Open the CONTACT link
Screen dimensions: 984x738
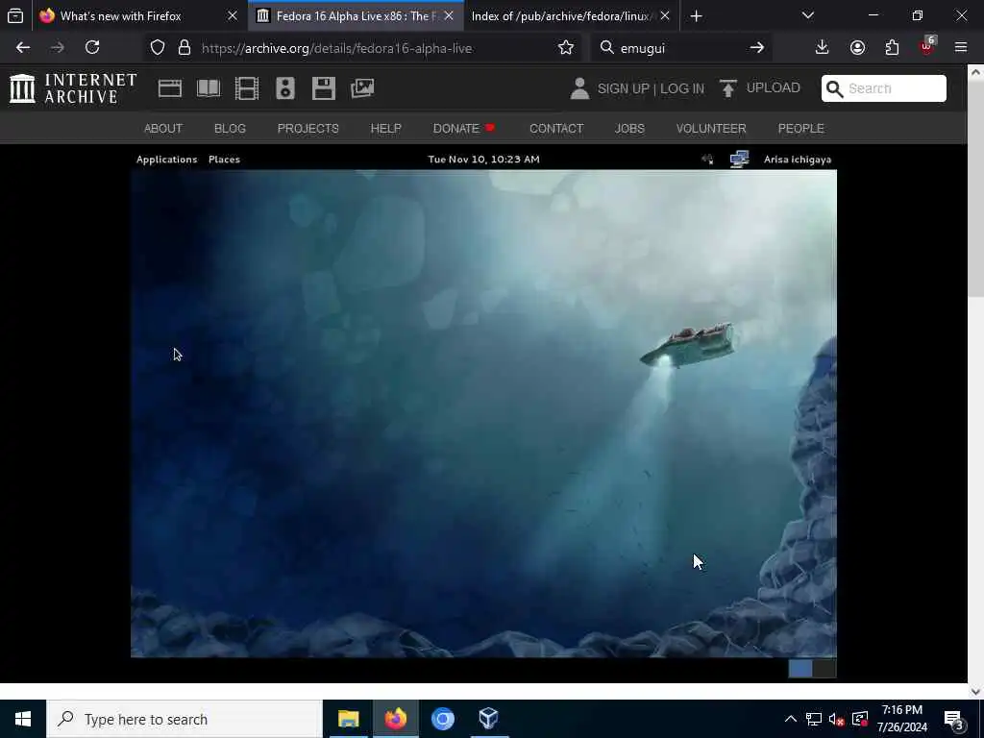click(556, 129)
